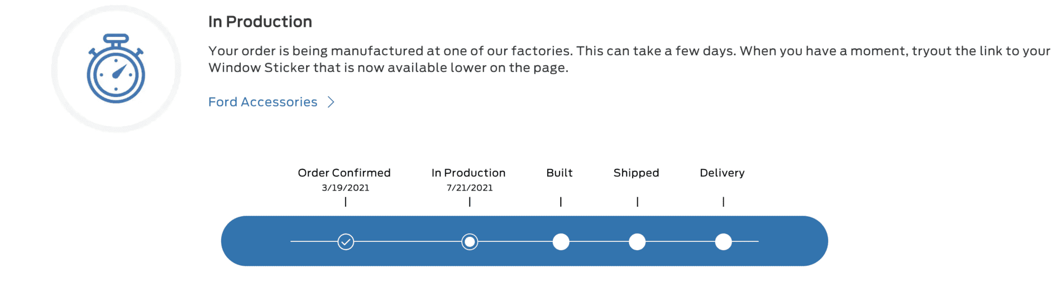Click the blue progress tracker bar
Viewport: 1061px width, 287px height.
click(x=524, y=241)
